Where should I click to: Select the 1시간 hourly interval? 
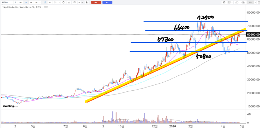[20, 2]
